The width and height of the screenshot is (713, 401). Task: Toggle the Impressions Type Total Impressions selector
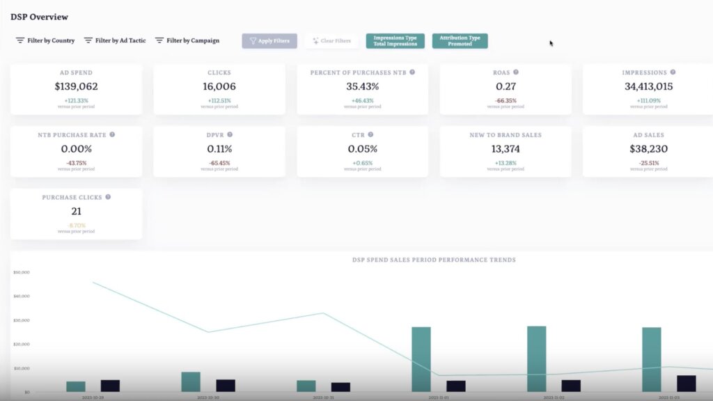[x=395, y=41]
